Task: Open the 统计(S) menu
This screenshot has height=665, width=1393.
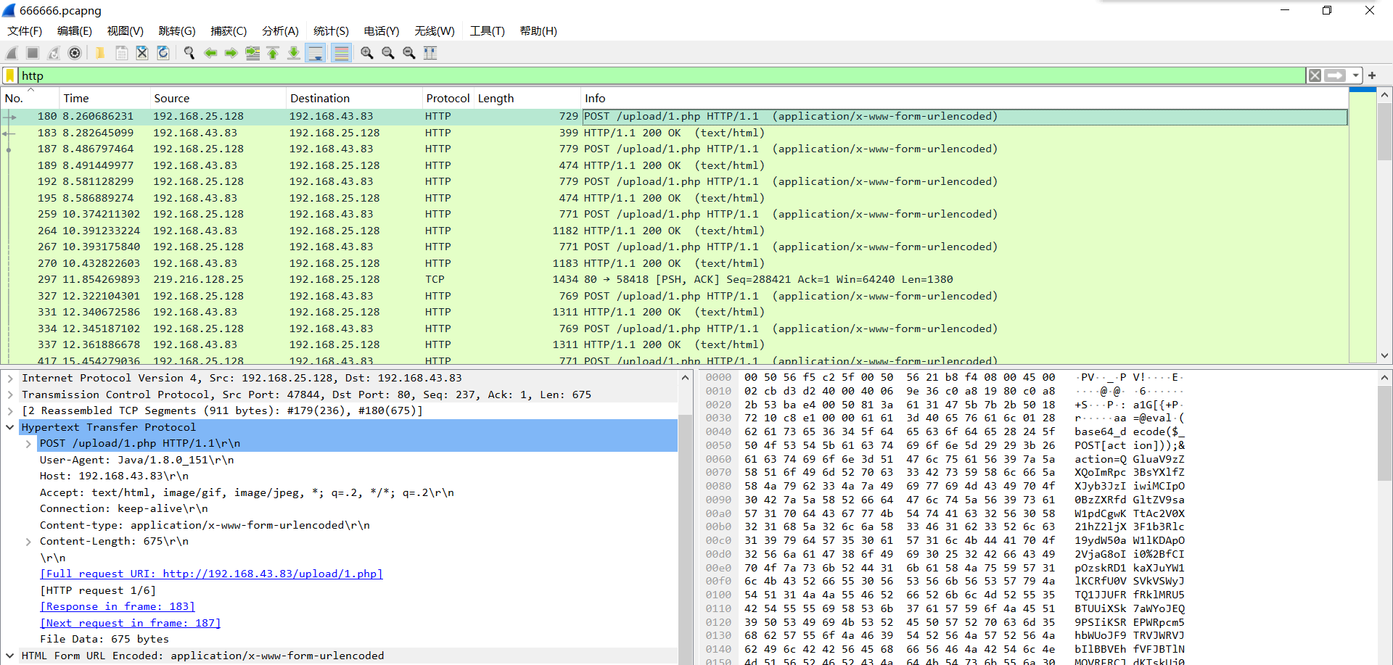Action: click(332, 30)
